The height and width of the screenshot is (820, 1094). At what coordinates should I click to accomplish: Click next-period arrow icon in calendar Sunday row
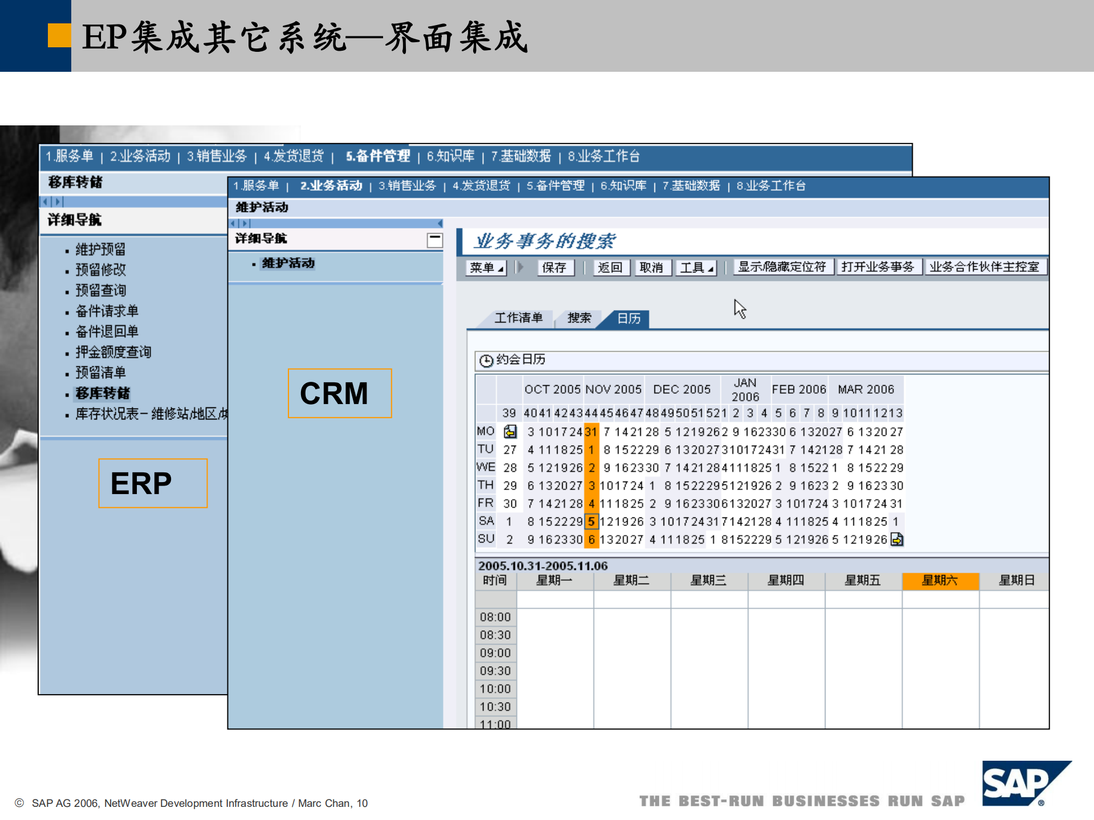[897, 539]
